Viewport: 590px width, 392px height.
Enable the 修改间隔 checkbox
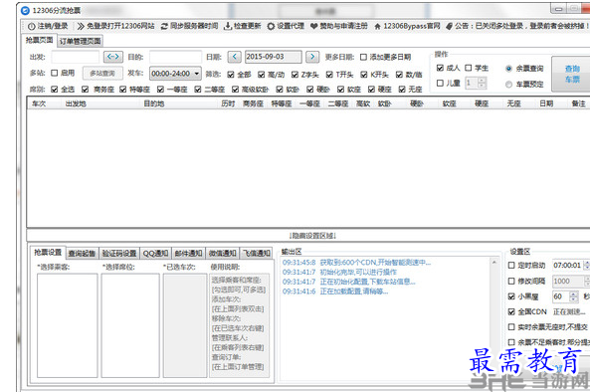pyautogui.click(x=511, y=281)
